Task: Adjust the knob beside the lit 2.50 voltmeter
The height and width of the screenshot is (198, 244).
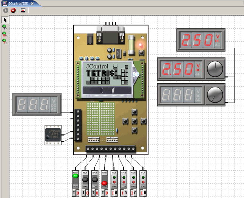Action: click(x=216, y=68)
